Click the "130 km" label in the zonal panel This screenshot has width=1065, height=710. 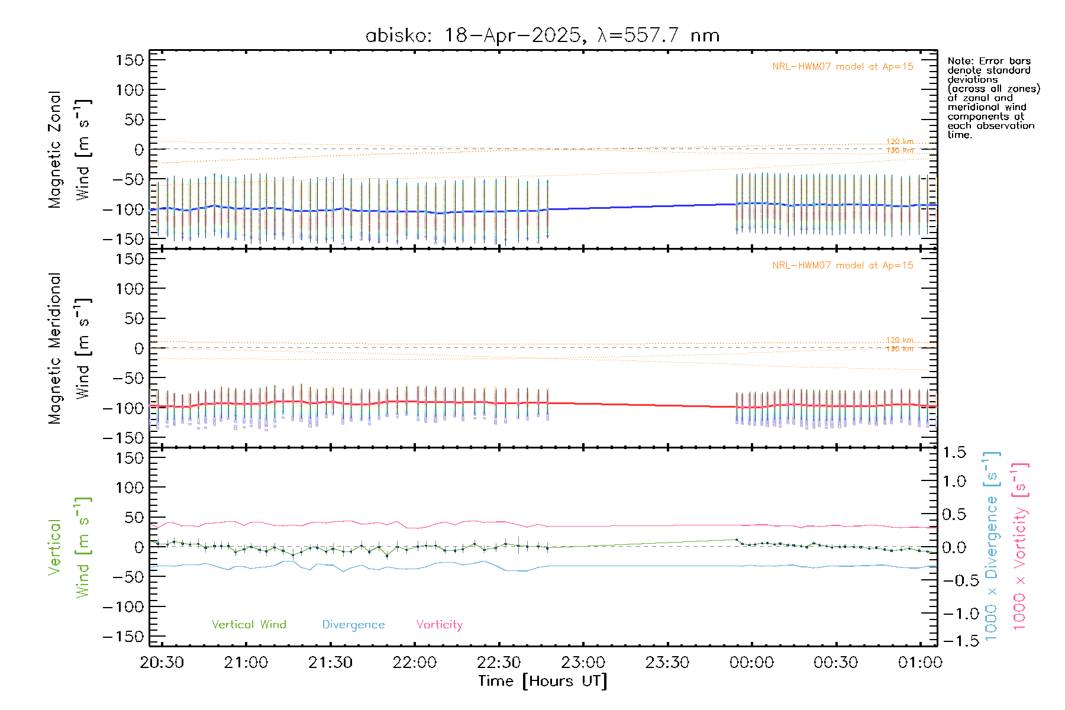(x=900, y=151)
